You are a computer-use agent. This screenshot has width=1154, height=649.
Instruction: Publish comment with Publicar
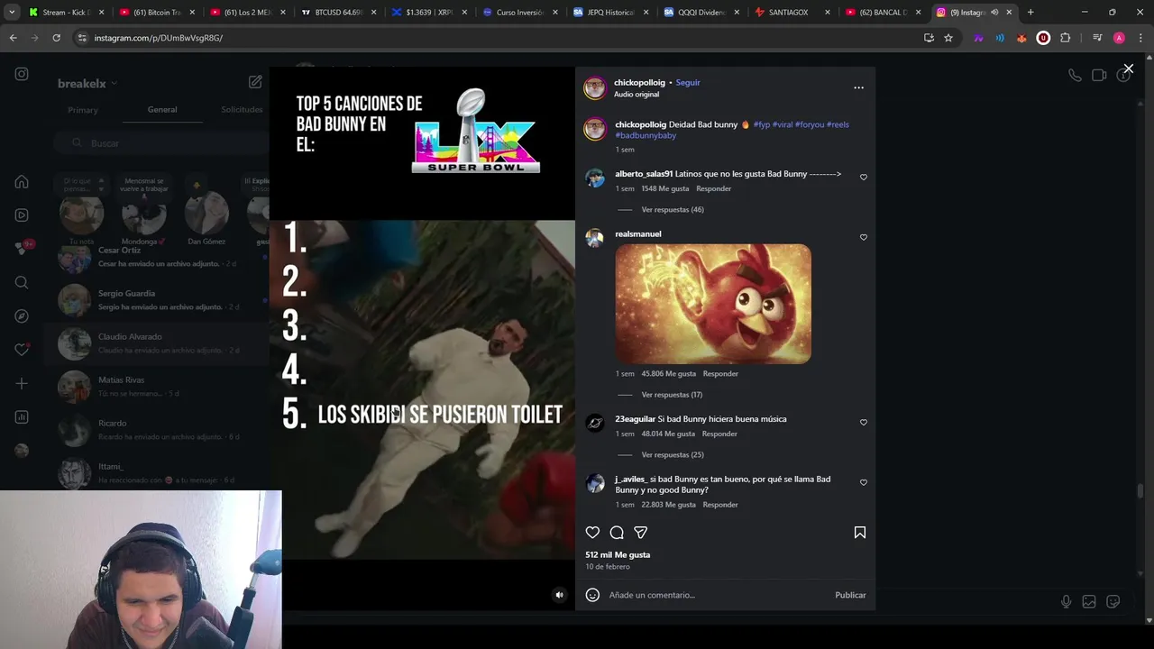click(850, 595)
